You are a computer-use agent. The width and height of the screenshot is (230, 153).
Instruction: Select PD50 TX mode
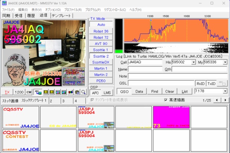click(101, 81)
